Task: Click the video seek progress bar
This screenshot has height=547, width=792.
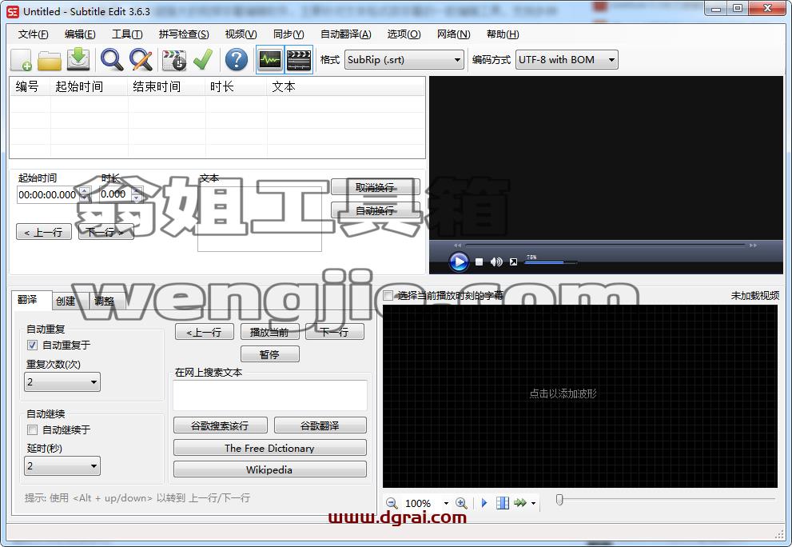Action: (605, 246)
